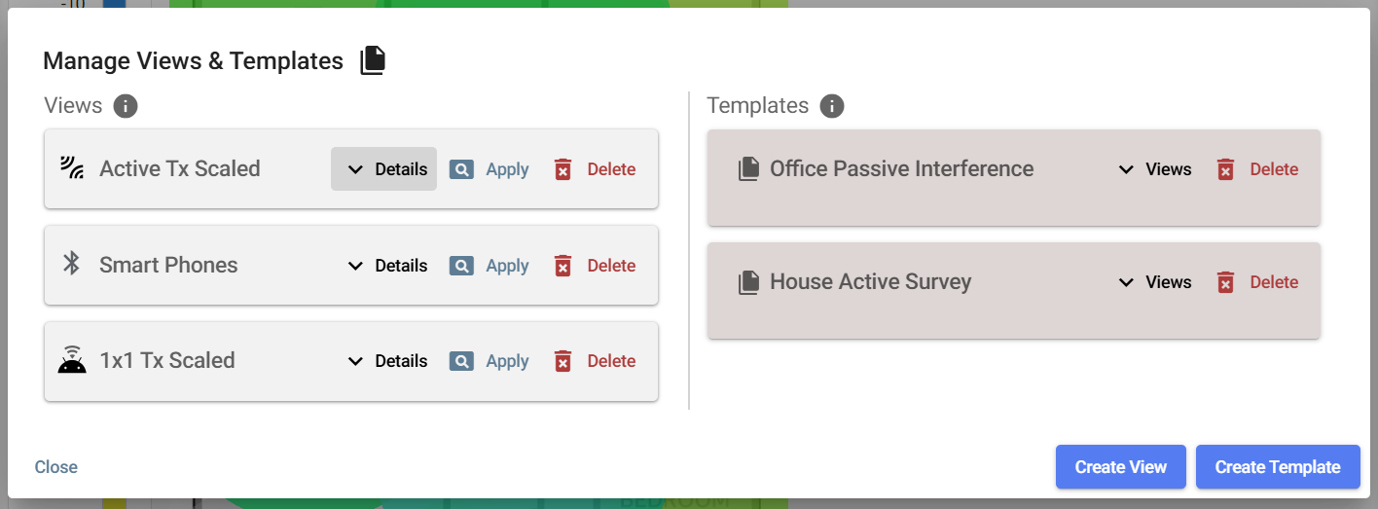Expand Details for Active Tx Scaled
The image size is (1378, 509).
(x=384, y=169)
